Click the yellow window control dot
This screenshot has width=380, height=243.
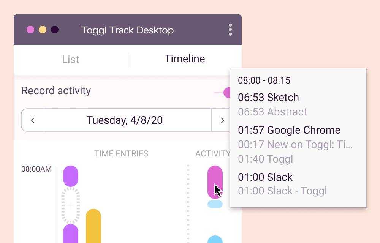tap(43, 30)
